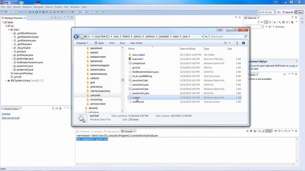Click the Back arrow in Explorer window
Image resolution: width=305 pixels, height=171 pixels.
[76, 37]
